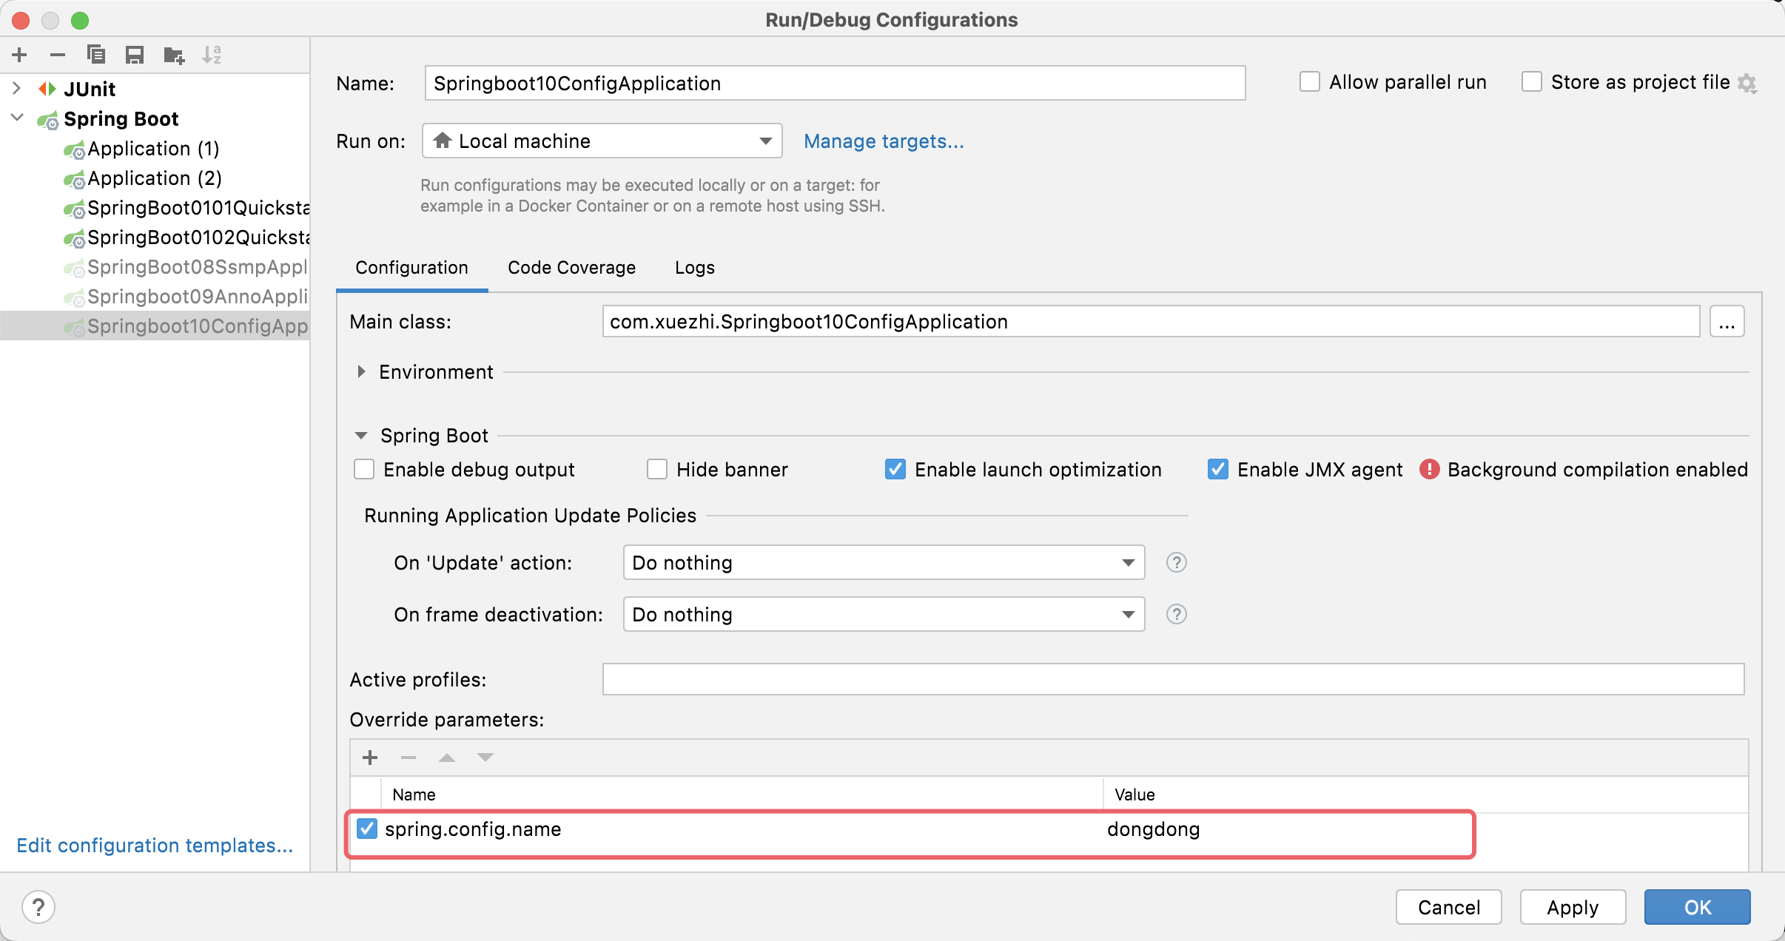Open the Run on Local machine dropdown
The image size is (1785, 941).
(602, 141)
